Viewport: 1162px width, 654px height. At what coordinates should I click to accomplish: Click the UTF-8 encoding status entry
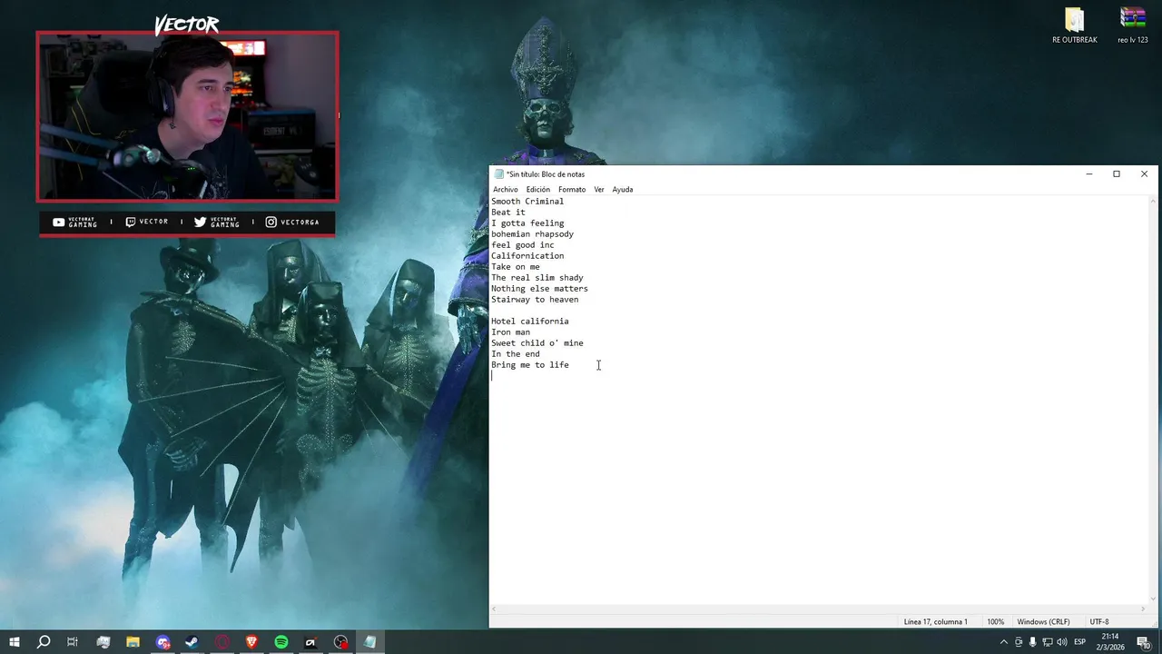click(1098, 621)
